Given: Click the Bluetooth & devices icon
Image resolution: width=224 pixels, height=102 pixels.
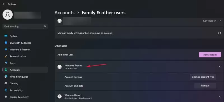Looking at the screenshot, I should (6, 43).
